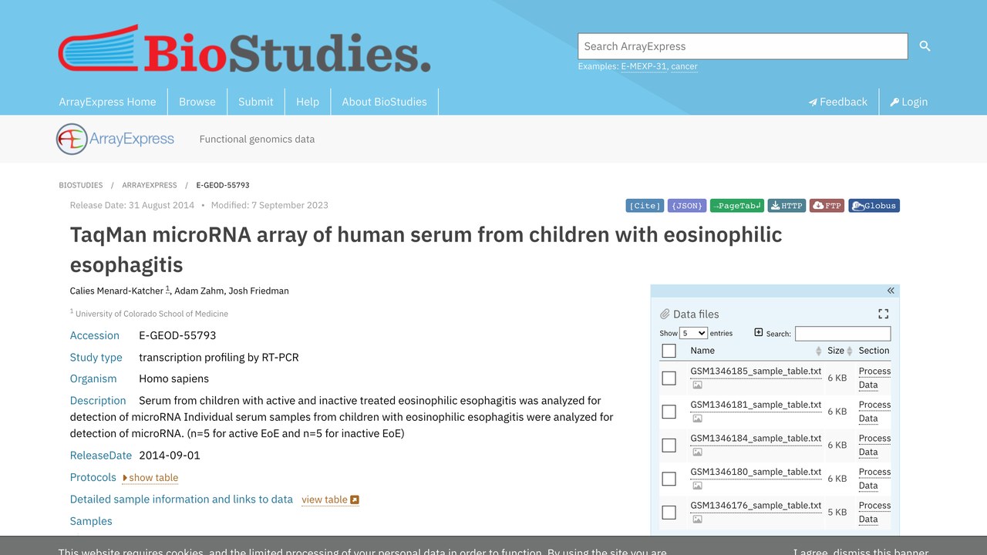Collapse the data files side panel
The width and height of the screenshot is (987, 555).
(x=891, y=291)
